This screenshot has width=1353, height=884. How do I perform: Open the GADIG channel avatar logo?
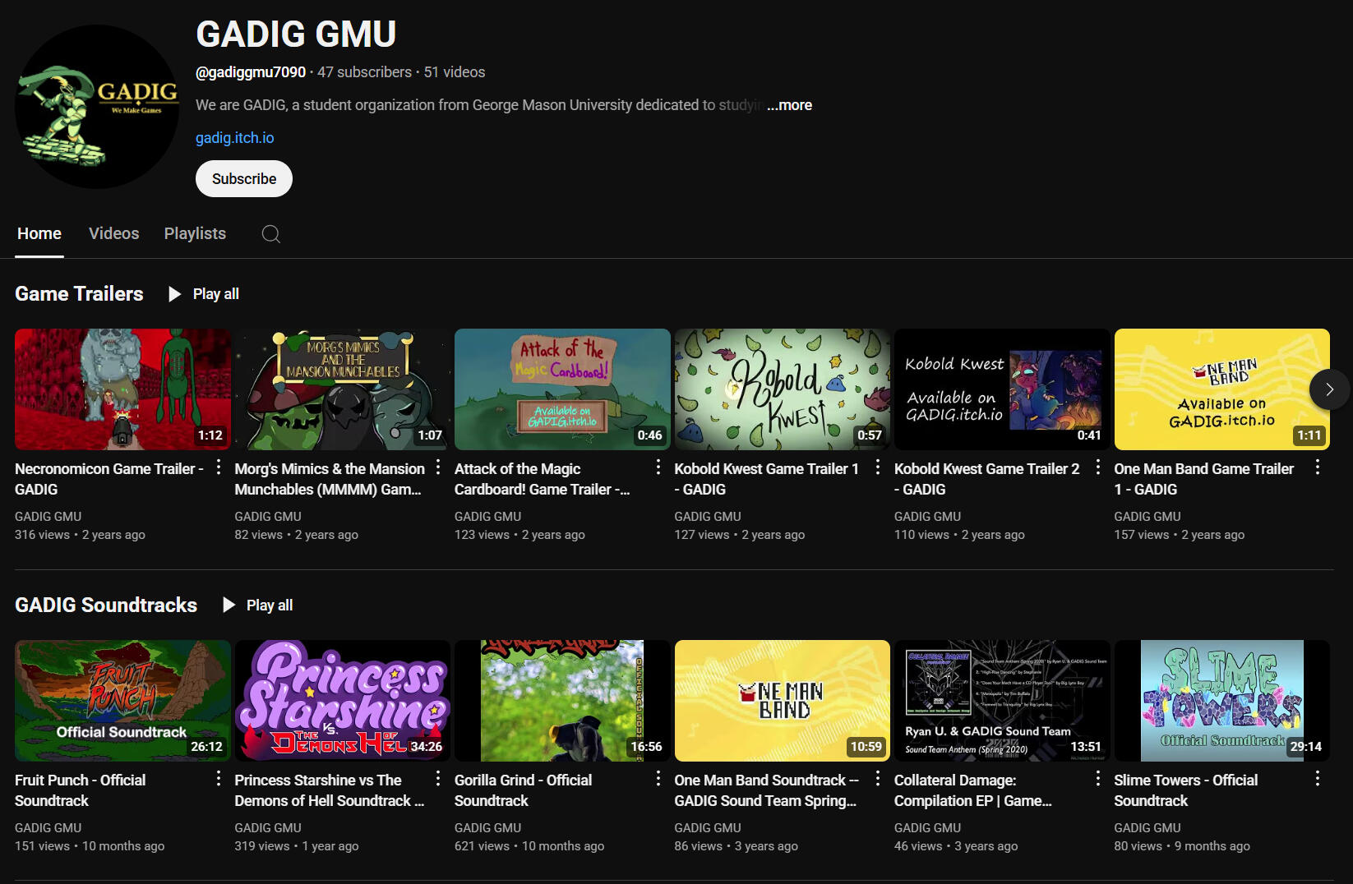(97, 107)
